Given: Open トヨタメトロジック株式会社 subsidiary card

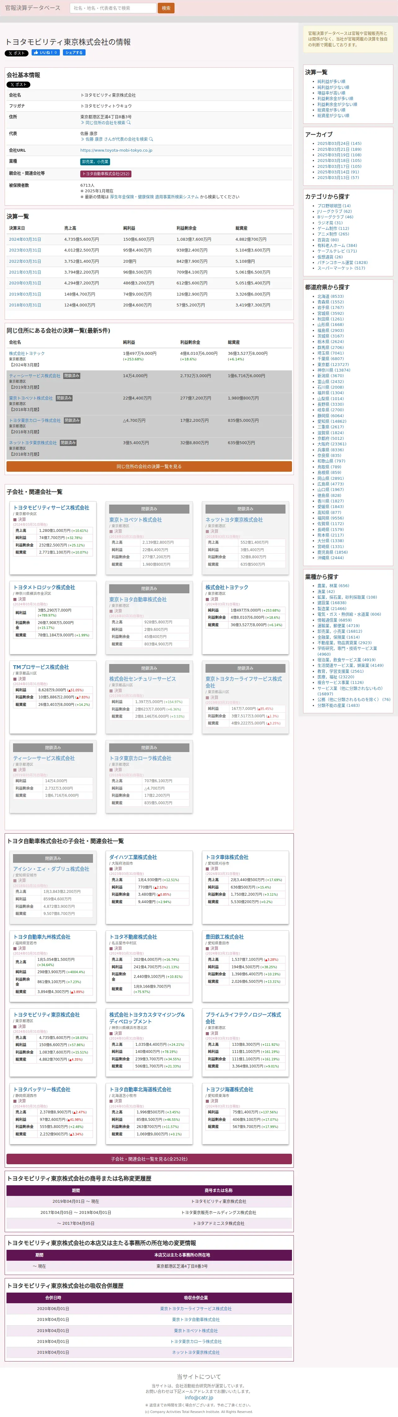Looking at the screenshot, I should coord(44,587).
